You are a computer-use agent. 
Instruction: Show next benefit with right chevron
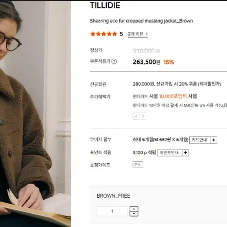click(x=143, y=116)
